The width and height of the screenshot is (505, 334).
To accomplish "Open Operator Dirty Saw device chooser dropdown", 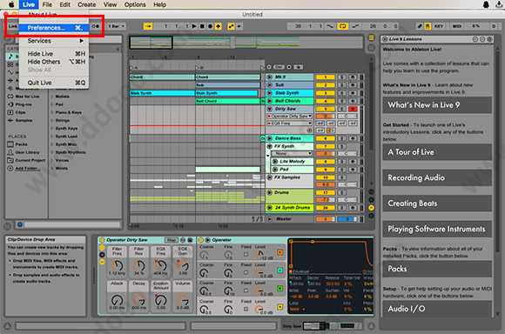I will [289, 116].
